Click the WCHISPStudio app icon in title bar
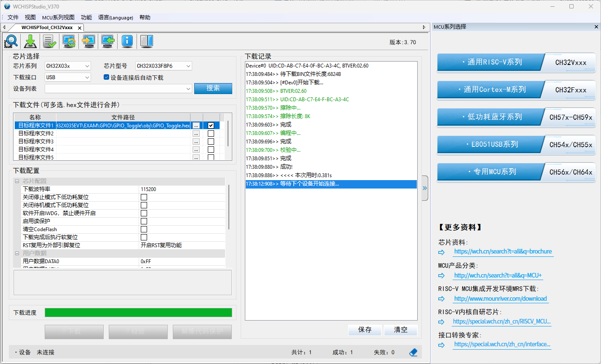601x364 pixels. (7, 6)
